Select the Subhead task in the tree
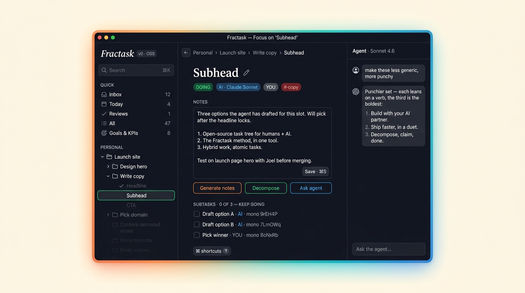This screenshot has width=525, height=293. (x=136, y=195)
